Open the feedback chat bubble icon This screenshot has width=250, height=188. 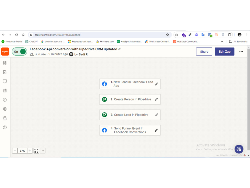(5, 81)
